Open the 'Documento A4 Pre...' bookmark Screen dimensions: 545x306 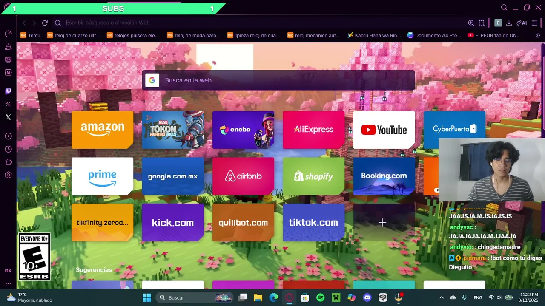[x=434, y=36]
